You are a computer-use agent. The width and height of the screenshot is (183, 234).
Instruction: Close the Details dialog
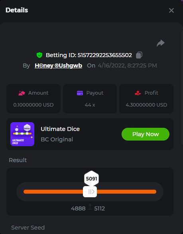[171, 10]
